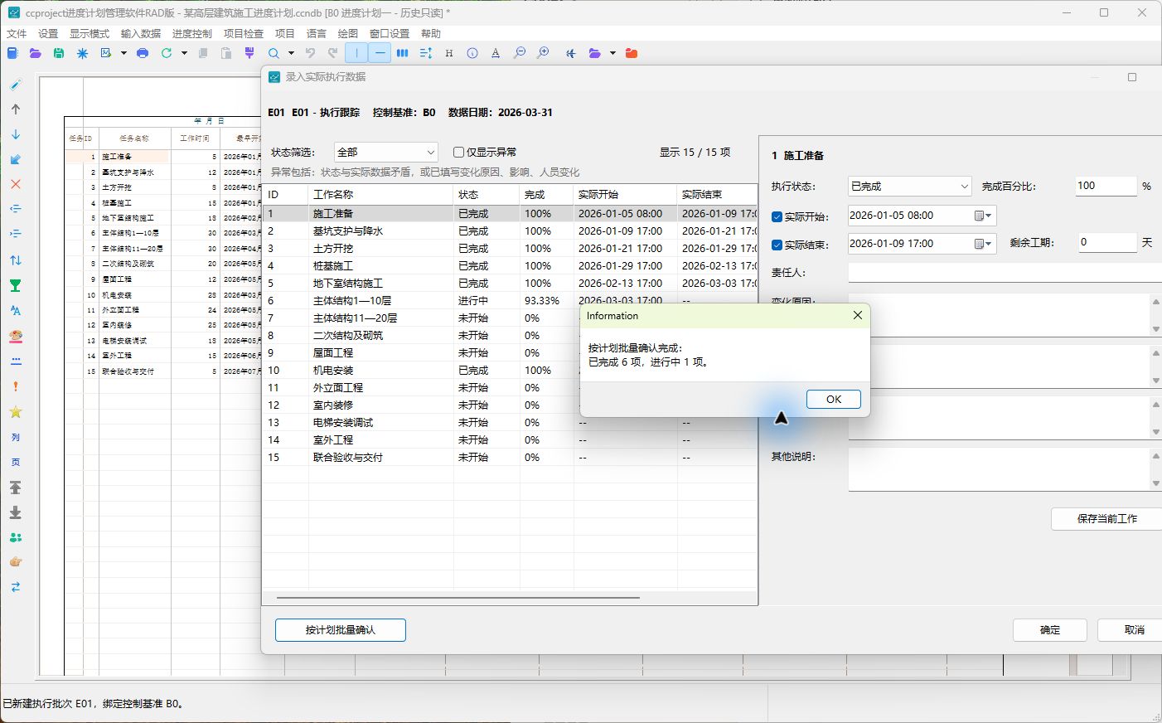
Task: Click the blue asterisk new icon in the toolbar
Action: click(x=82, y=53)
